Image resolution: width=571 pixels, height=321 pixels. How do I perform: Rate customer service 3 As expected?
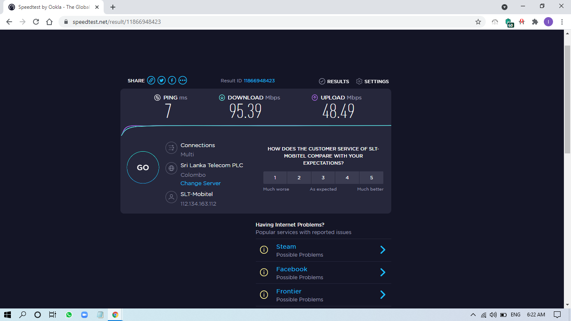tap(323, 178)
